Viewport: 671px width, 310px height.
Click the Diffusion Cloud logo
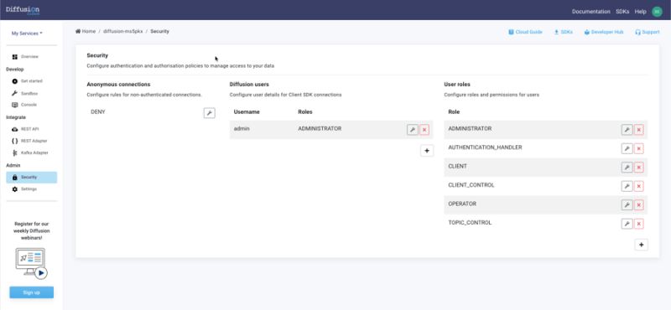click(23, 10)
